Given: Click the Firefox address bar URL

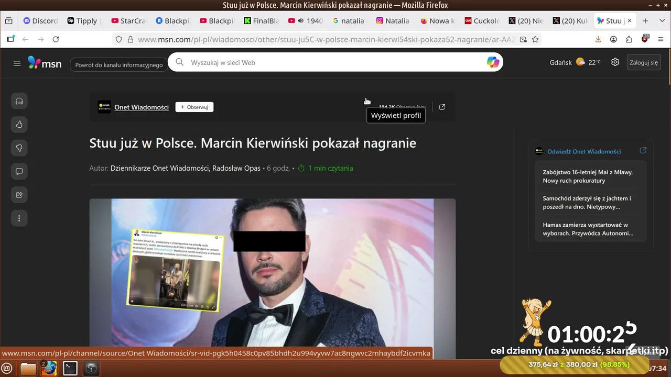Looking at the screenshot, I should point(326,39).
